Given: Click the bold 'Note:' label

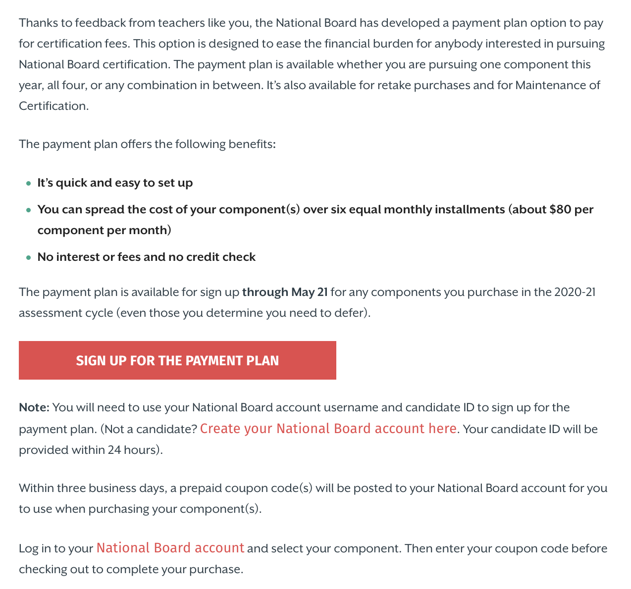Looking at the screenshot, I should point(34,407).
